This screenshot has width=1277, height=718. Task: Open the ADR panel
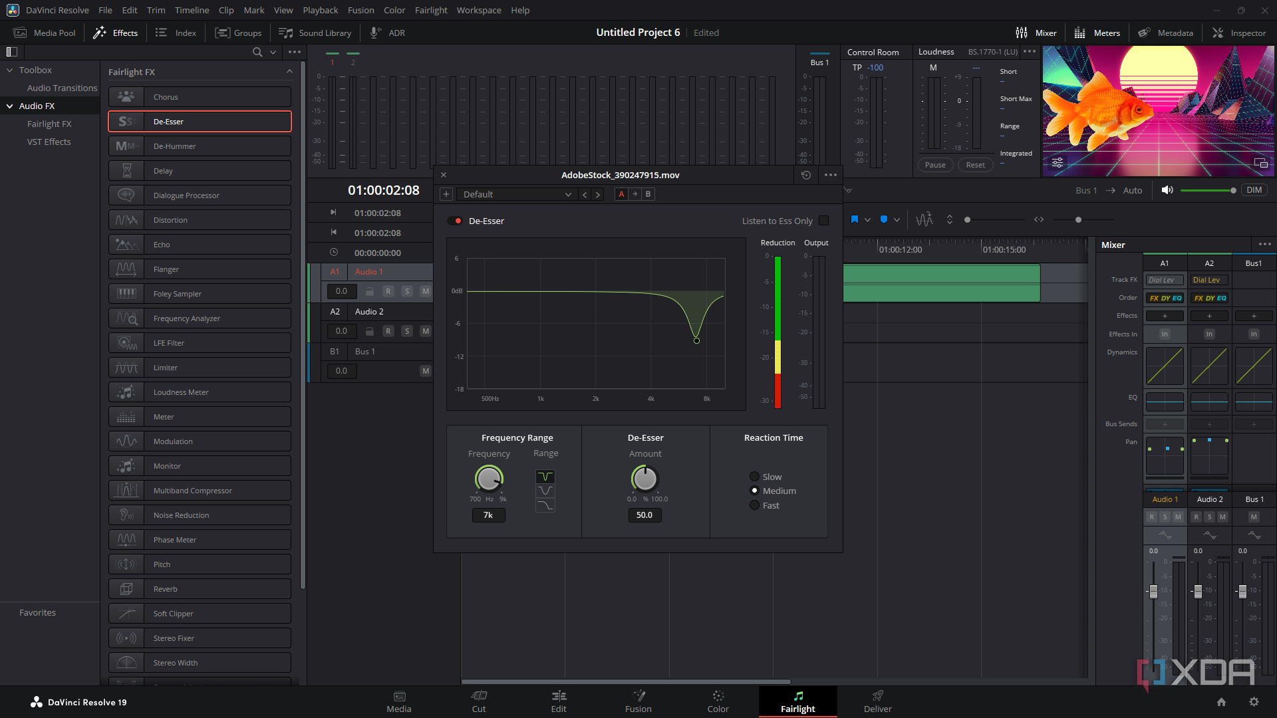tap(387, 33)
